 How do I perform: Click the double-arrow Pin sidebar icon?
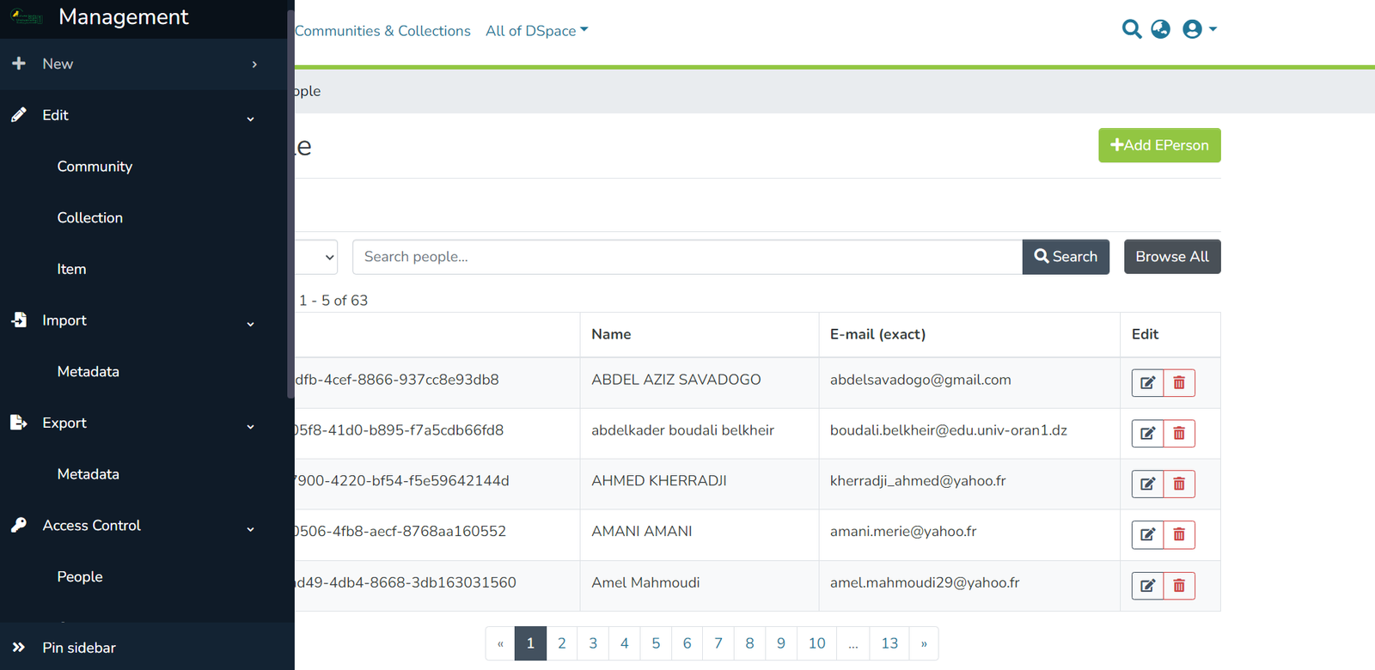tap(19, 647)
